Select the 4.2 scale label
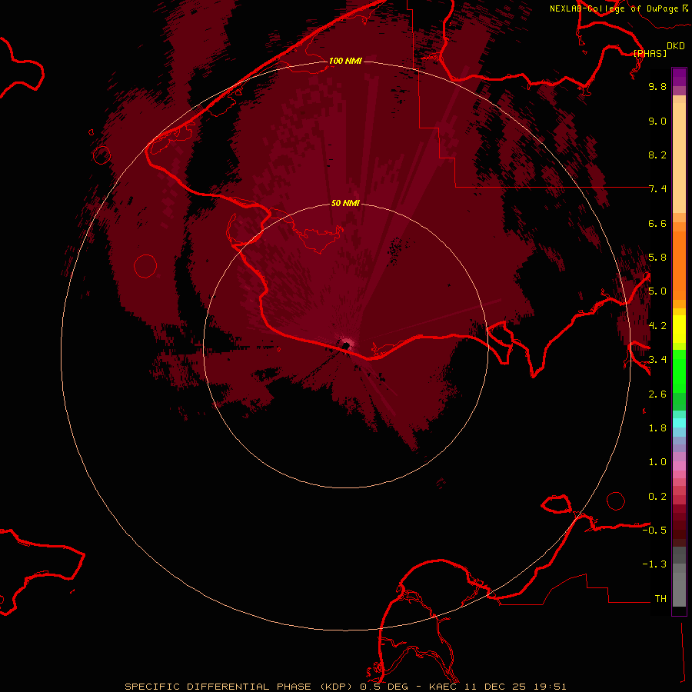Screen dimensions: 692x692 point(657,326)
